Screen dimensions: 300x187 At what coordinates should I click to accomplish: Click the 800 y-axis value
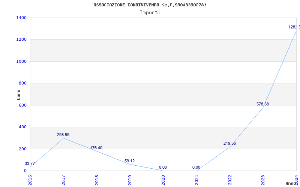point(22,83)
